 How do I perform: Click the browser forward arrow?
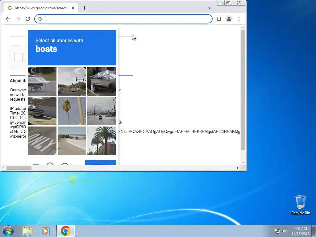pyautogui.click(x=18, y=19)
